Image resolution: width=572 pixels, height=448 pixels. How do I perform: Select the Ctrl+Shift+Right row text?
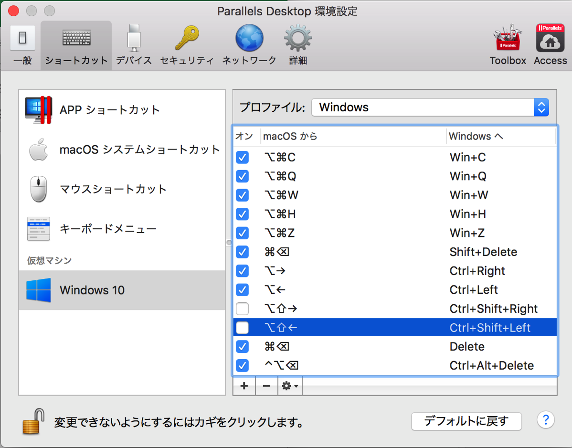494,309
